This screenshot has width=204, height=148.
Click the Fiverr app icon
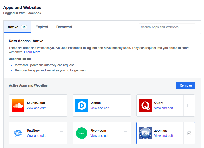point(82,133)
